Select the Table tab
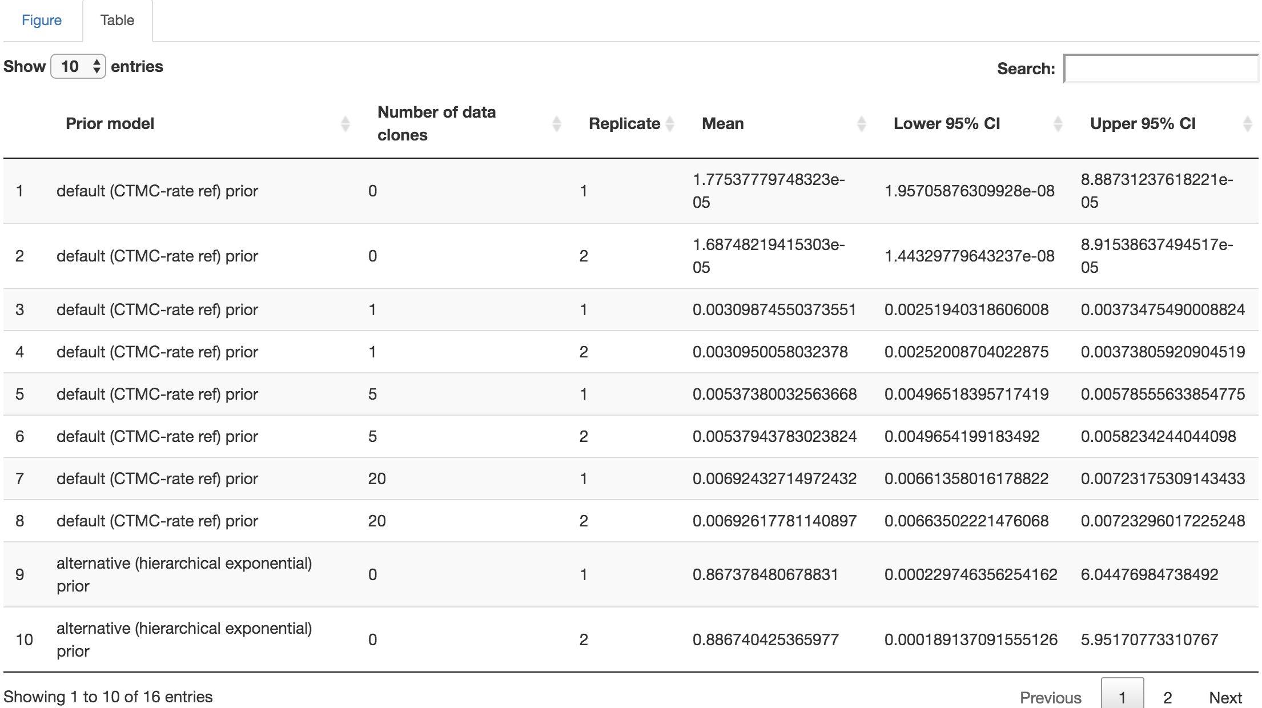 (117, 21)
